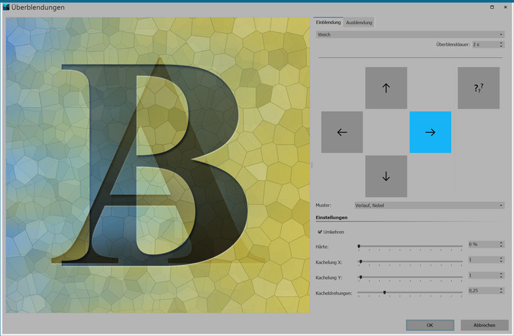Close the Überblendungen dialog window
The image size is (514, 336).
pyautogui.click(x=505, y=7)
